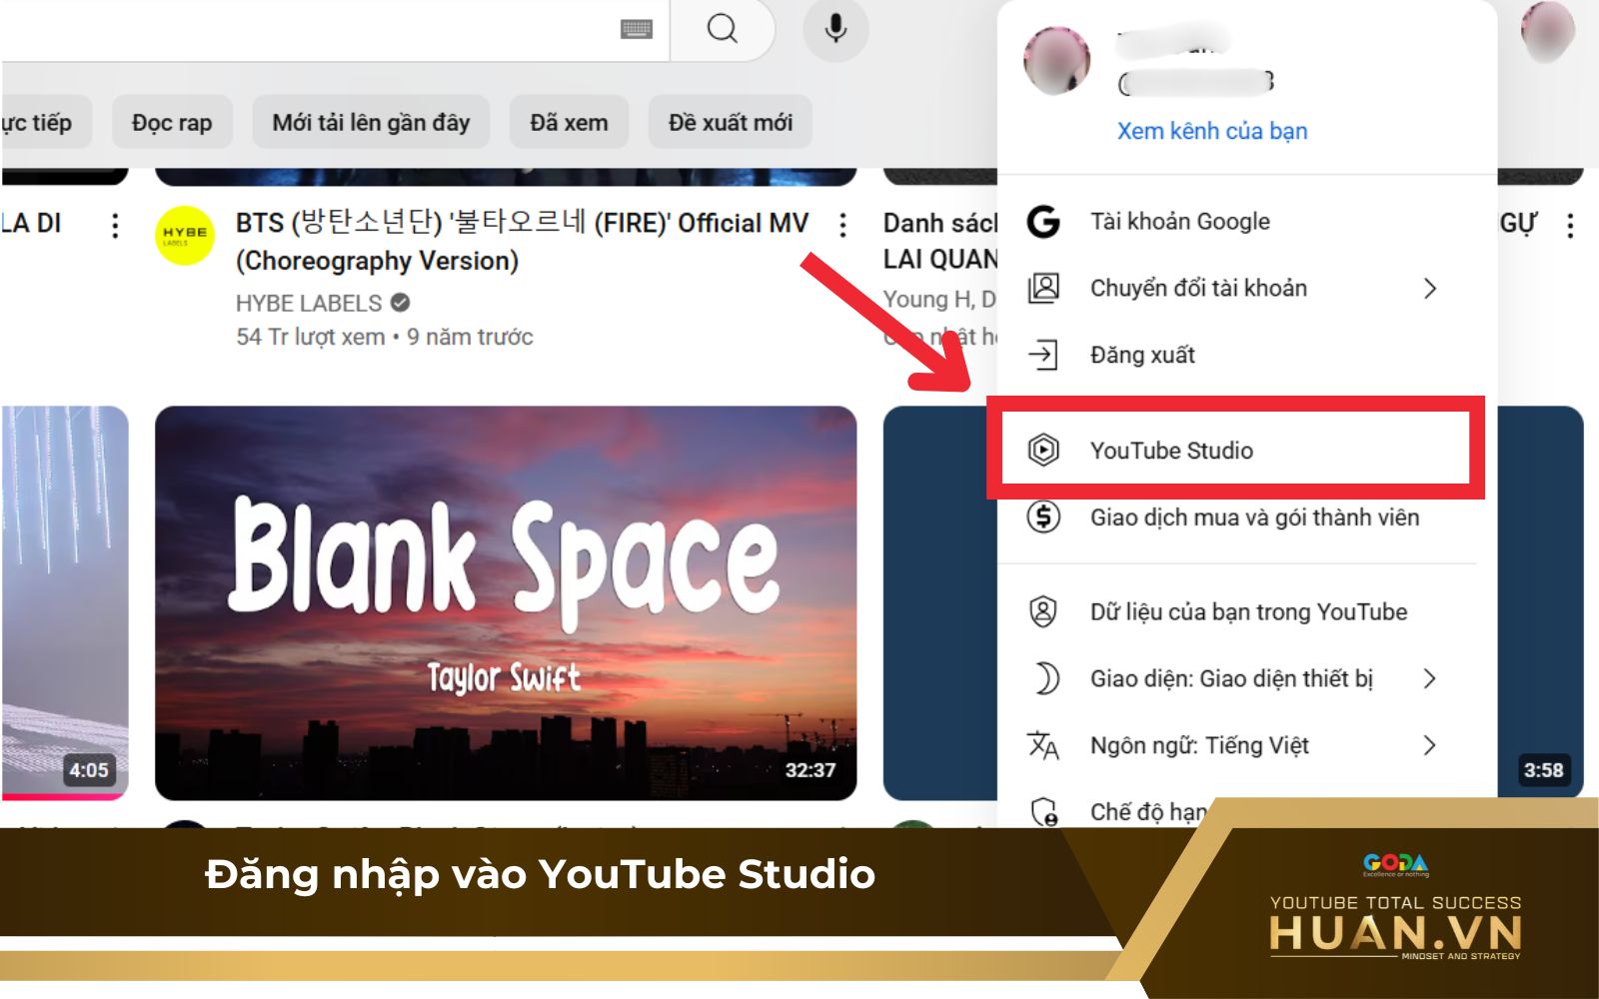Open YouTube Studio from account menu
The width and height of the screenshot is (1599, 999).
(1235, 448)
